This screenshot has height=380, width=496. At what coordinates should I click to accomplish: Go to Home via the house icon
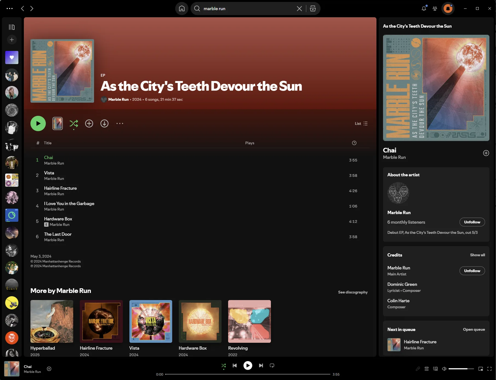point(182,8)
